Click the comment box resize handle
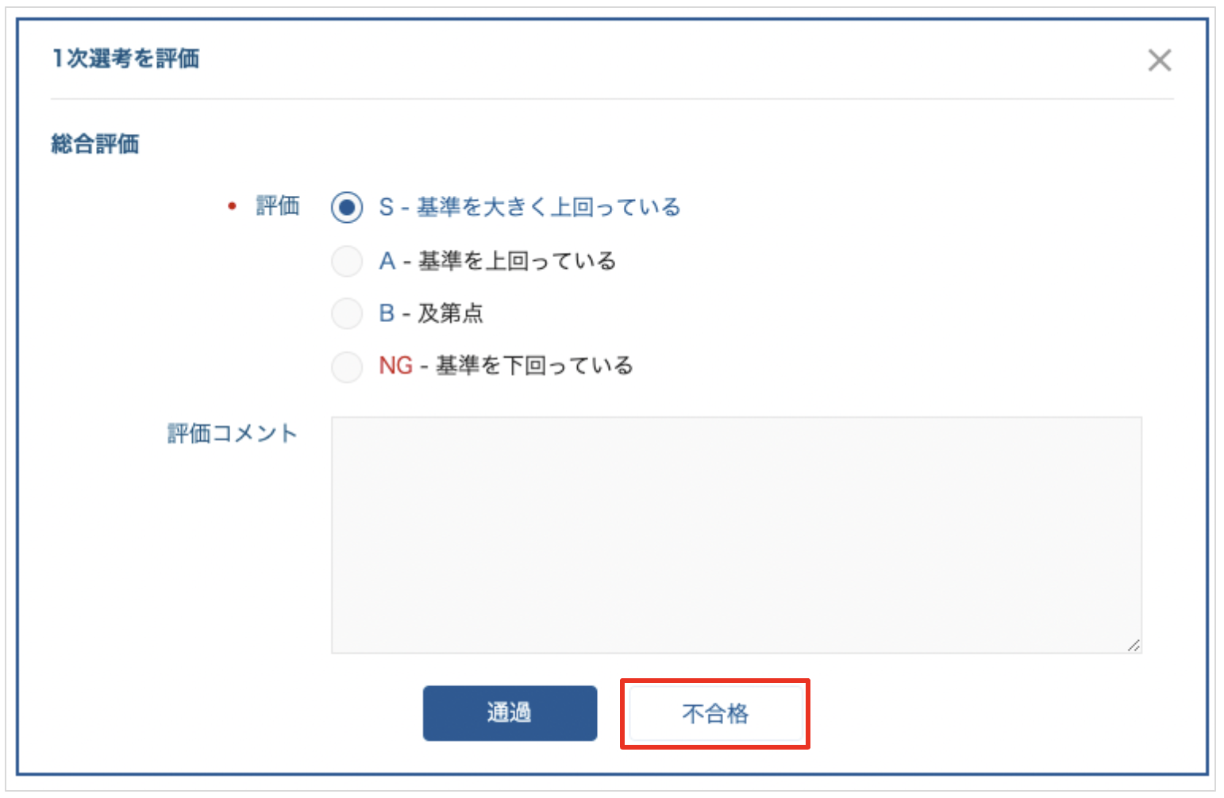 (1134, 646)
